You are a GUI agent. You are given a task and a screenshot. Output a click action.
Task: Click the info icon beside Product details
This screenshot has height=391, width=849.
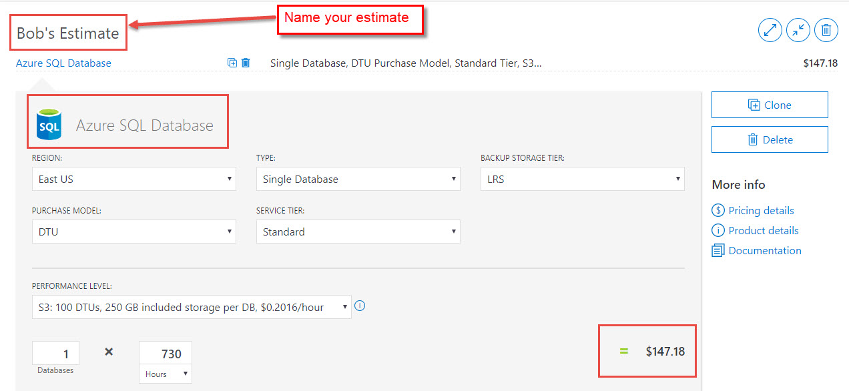718,230
